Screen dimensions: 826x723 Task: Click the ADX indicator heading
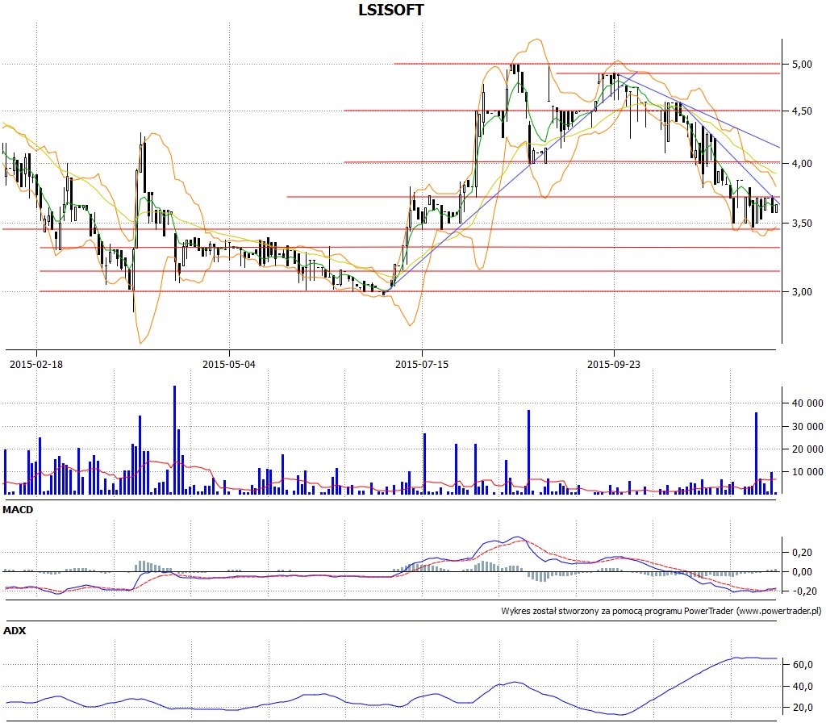click(15, 631)
